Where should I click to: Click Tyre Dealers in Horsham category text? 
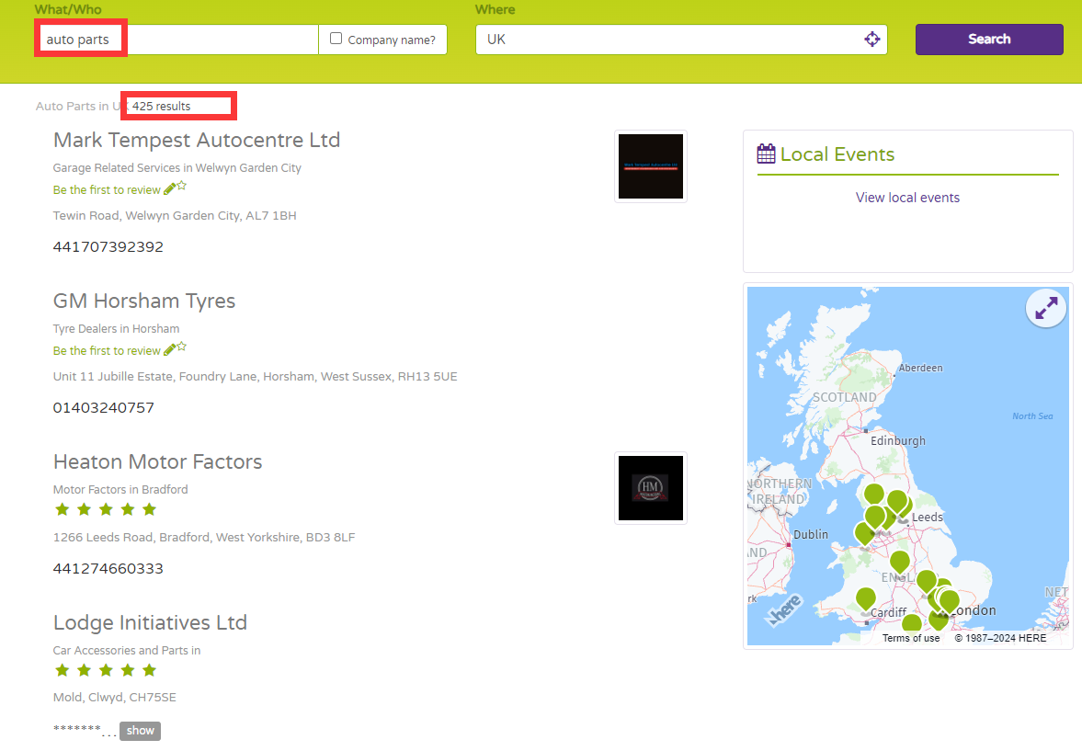point(116,328)
